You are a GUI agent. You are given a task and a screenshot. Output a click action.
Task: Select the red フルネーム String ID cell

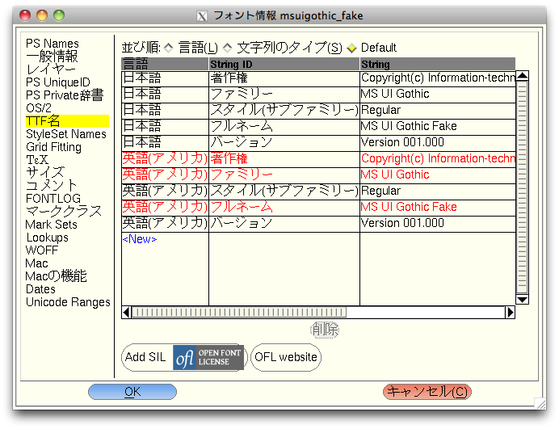[x=284, y=207]
